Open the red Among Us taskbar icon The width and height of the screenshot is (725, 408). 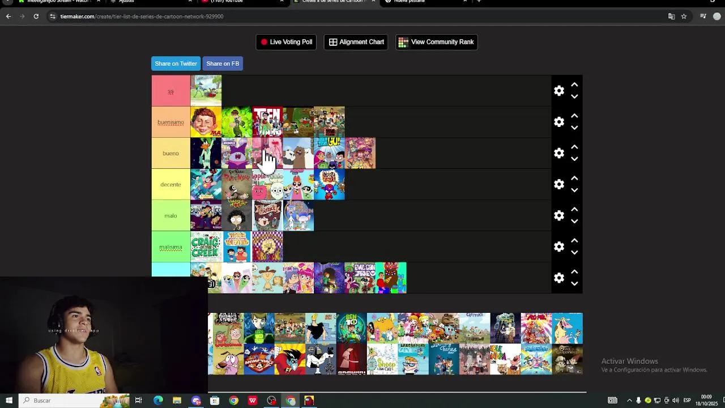[309, 401]
